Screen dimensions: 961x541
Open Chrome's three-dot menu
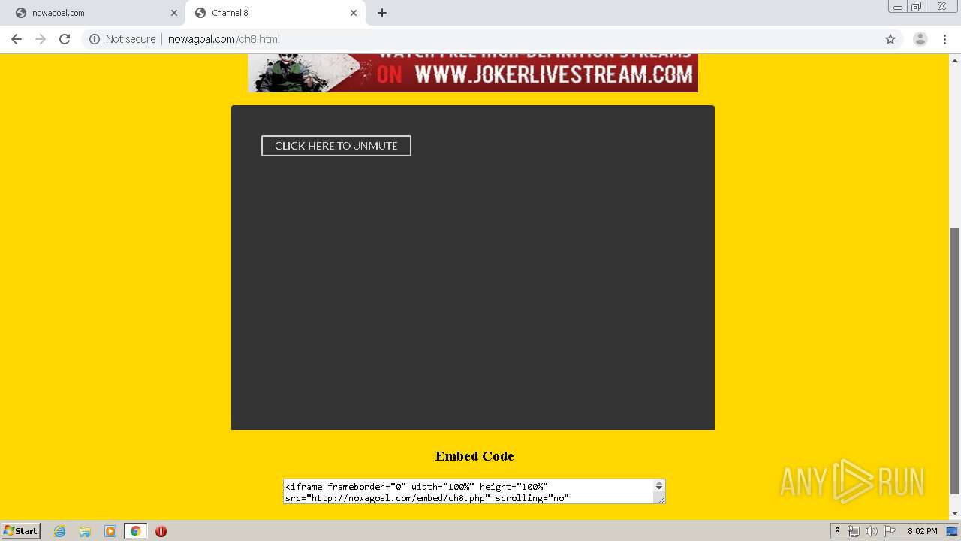(945, 39)
